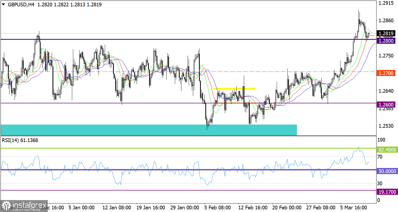
Task: Open the chart menu triangle beside GBPUSD,H4
Action: [x=3, y=5]
